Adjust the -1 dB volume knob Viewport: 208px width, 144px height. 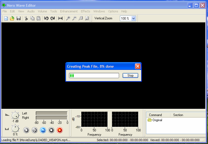click(x=15, y=116)
